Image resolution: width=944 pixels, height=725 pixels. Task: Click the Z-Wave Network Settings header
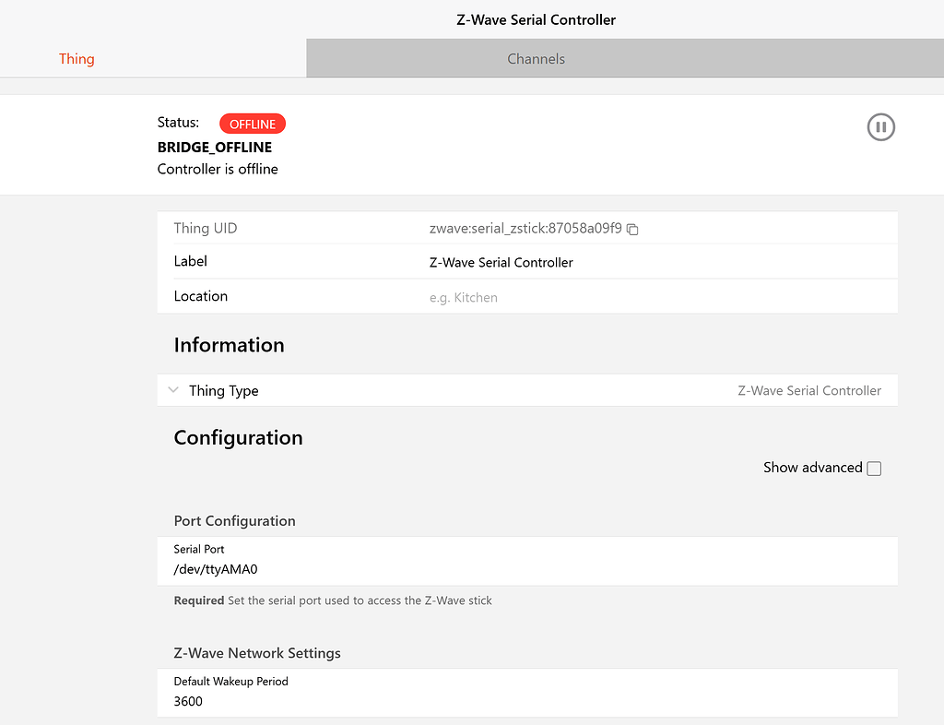tap(257, 653)
